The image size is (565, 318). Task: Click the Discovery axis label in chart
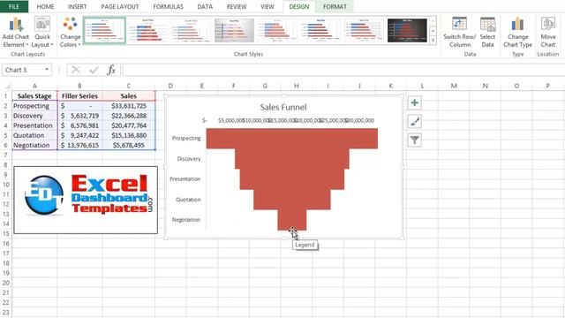(189, 159)
